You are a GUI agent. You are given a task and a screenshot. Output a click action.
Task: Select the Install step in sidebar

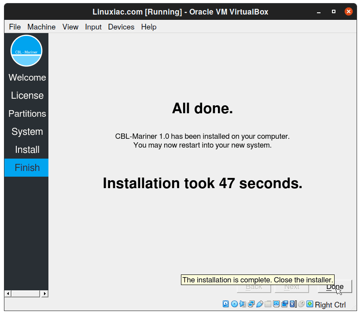(27, 149)
